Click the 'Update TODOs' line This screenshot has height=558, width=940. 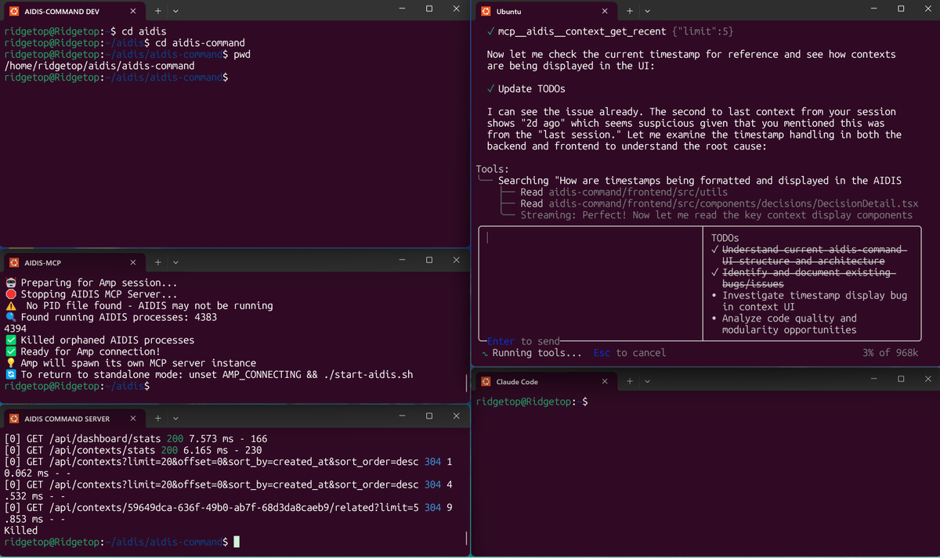(x=526, y=88)
